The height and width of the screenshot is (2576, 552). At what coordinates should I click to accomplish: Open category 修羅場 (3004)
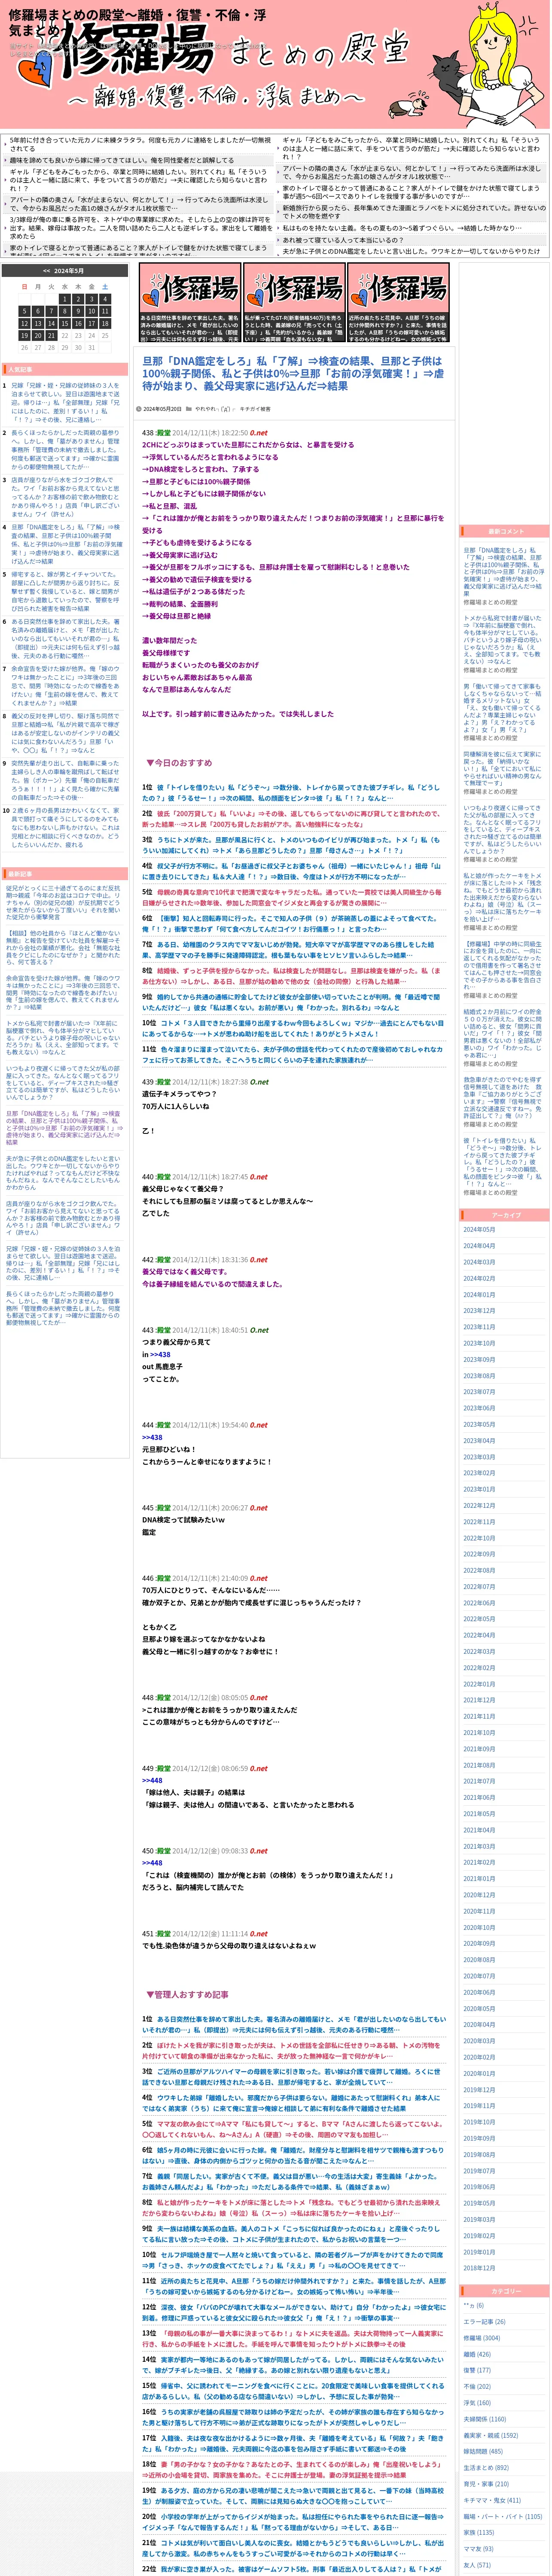pyautogui.click(x=482, y=2338)
